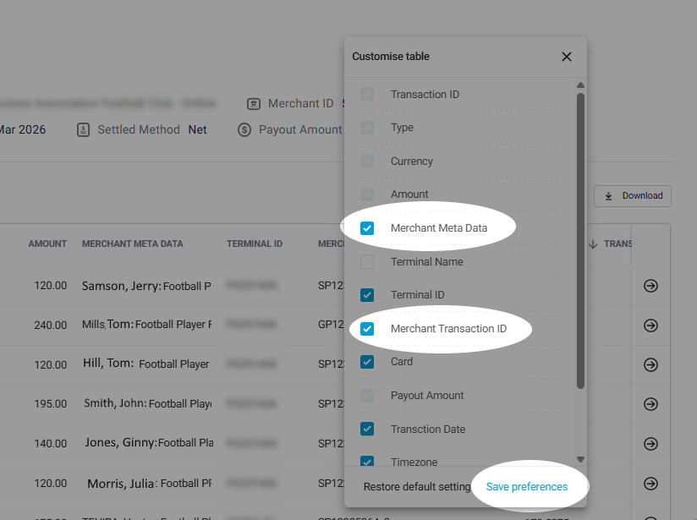Click Morris, Julia meta data cell

coord(150,484)
